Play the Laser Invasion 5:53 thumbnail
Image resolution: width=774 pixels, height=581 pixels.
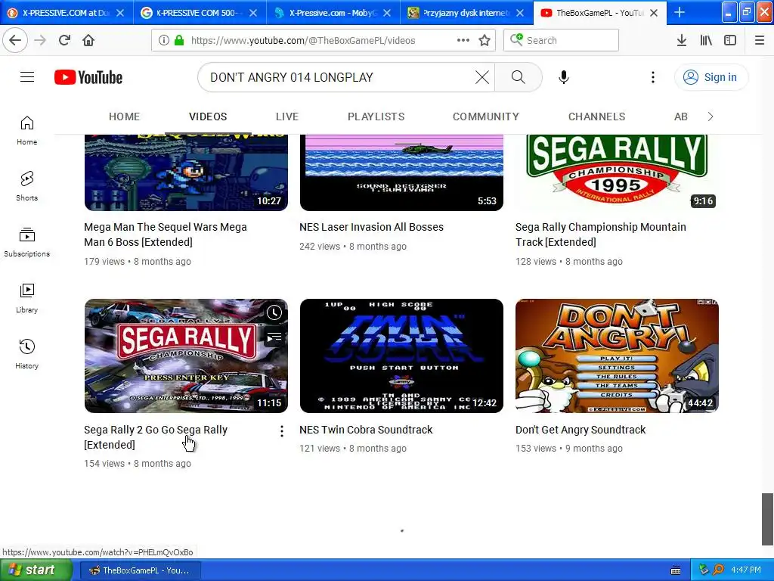pyautogui.click(x=401, y=172)
